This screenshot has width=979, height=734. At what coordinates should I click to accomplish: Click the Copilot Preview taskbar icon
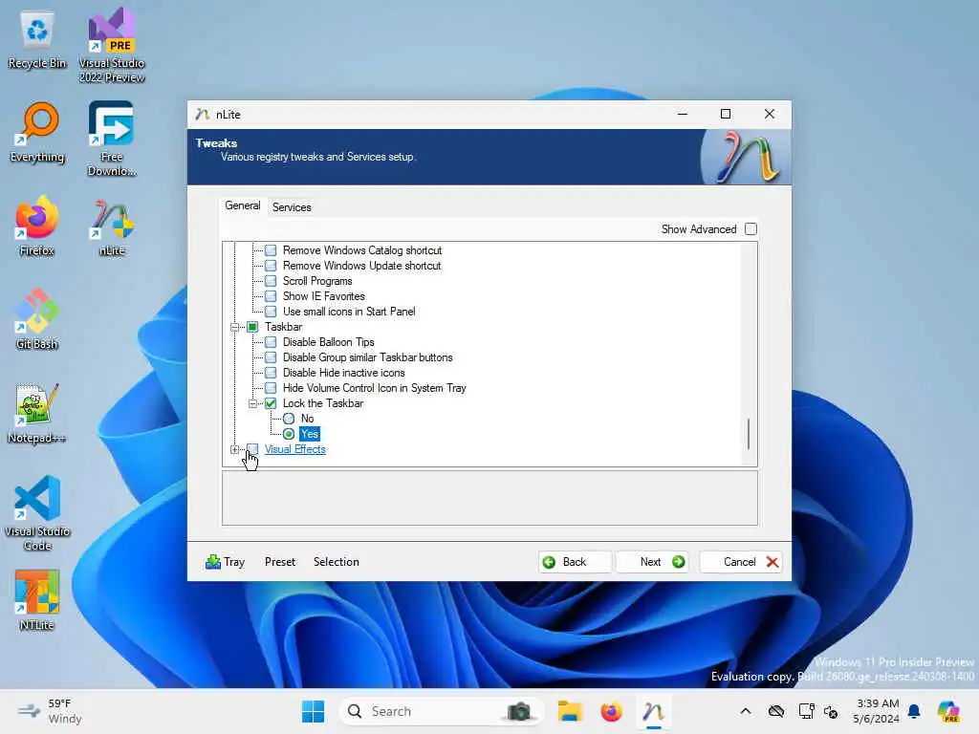coord(948,711)
